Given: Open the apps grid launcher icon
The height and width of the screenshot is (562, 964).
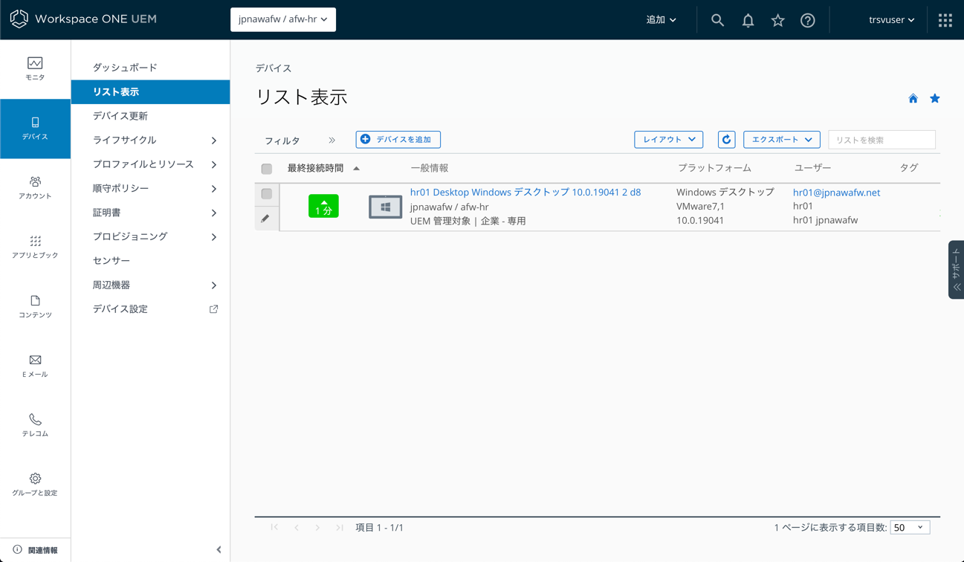Looking at the screenshot, I should pyautogui.click(x=945, y=20).
